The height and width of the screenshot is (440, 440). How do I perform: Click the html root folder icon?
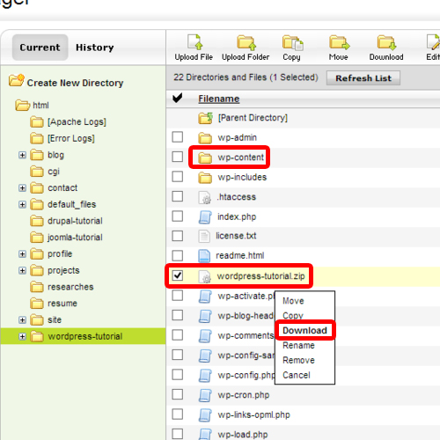click(22, 106)
